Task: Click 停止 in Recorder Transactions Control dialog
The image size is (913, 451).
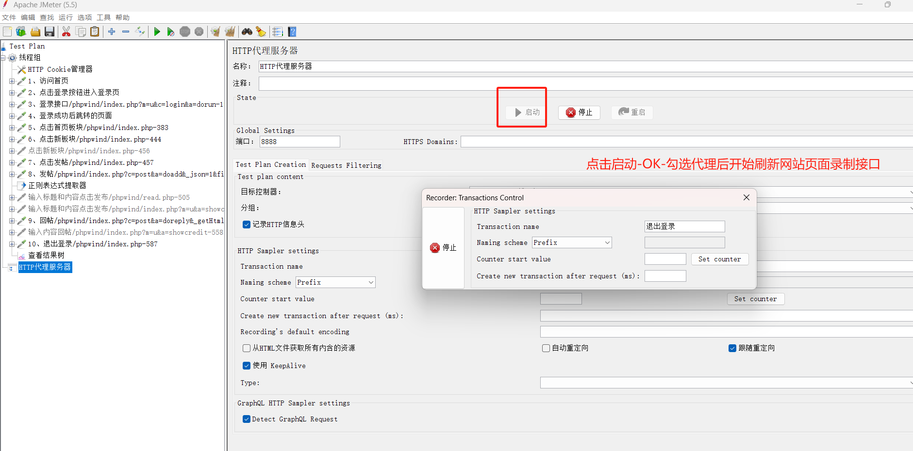Action: [443, 248]
